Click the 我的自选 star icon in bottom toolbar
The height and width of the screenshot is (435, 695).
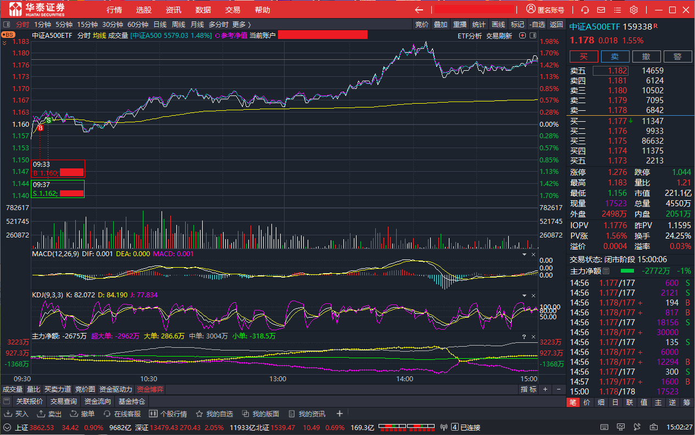(x=199, y=414)
